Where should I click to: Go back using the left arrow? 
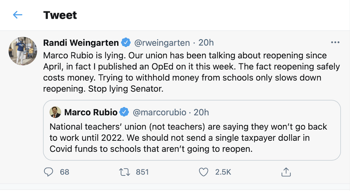pos(17,15)
